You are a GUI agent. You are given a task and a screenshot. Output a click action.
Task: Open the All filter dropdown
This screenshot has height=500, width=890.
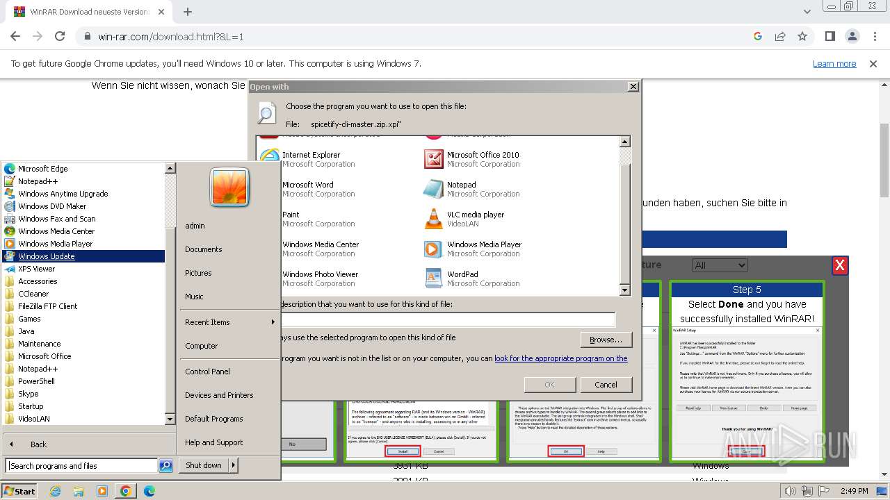[x=720, y=265]
